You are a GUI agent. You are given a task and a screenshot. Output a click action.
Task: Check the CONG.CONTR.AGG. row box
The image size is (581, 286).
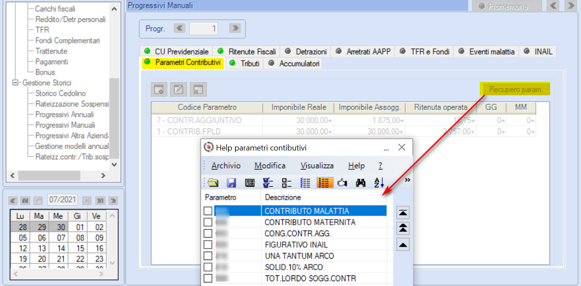point(208,234)
